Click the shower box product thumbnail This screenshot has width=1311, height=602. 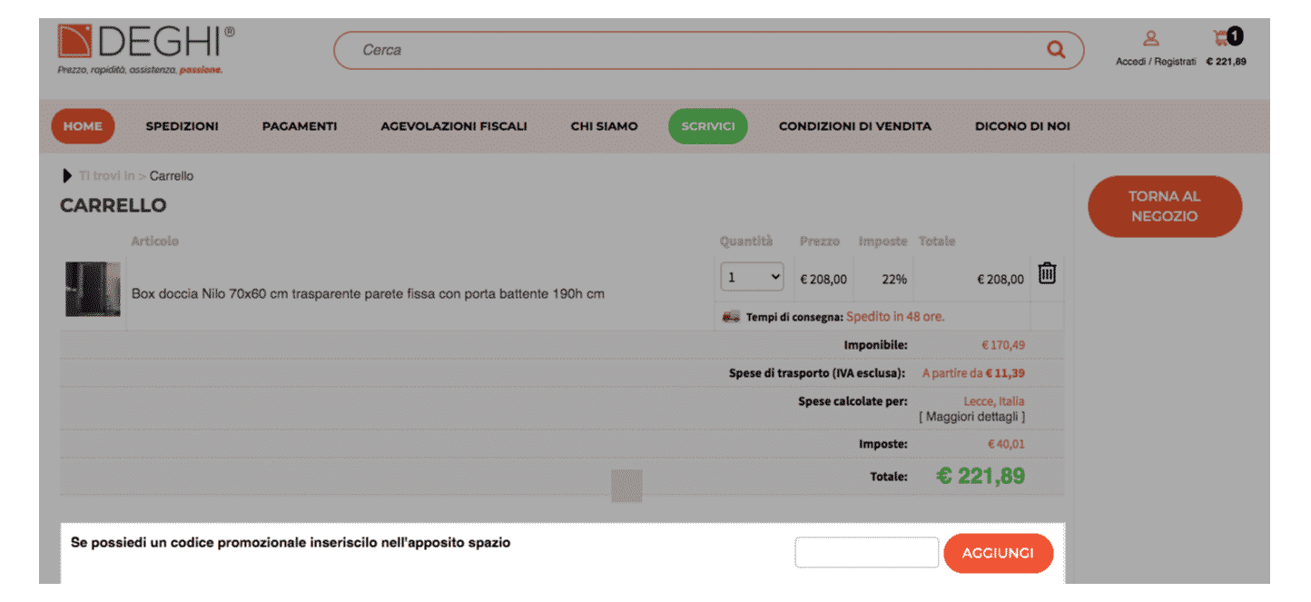[x=92, y=289]
